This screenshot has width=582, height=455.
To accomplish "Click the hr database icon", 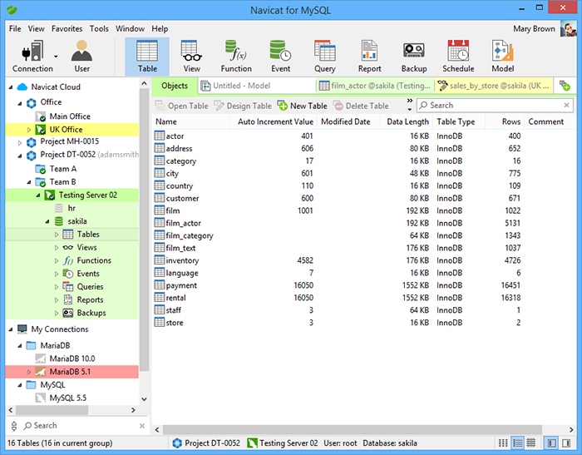I will [59, 208].
